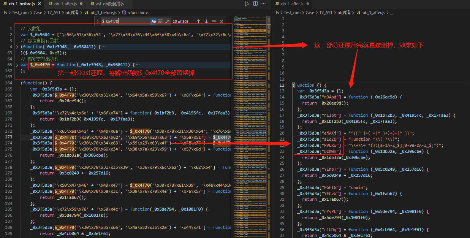Switch to the ob_1_before.js tab
Viewport: 470px width, 238px height.
[x=22, y=4]
